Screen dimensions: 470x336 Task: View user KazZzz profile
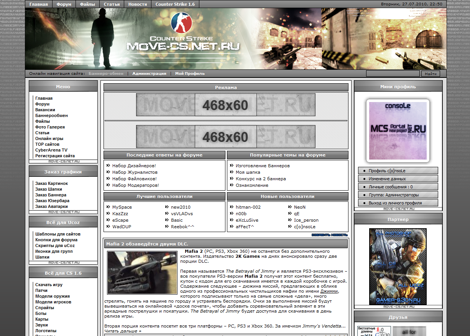coord(120,214)
